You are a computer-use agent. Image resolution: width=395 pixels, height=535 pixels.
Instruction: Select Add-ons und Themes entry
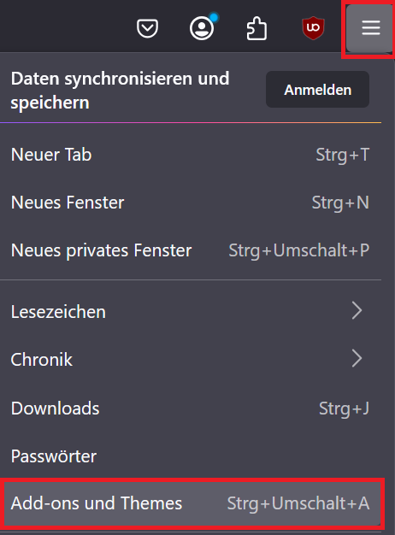click(191, 503)
